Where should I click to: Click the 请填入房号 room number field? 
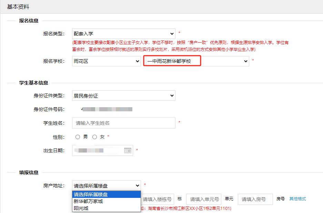click(x=255, y=199)
